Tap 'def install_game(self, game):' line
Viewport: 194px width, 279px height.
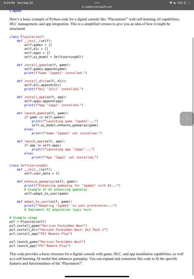[x=43, y=65]
